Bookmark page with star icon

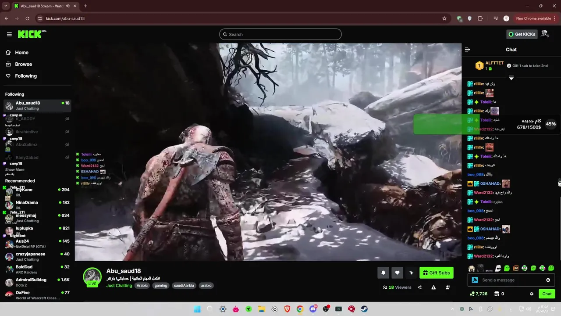[x=444, y=18]
